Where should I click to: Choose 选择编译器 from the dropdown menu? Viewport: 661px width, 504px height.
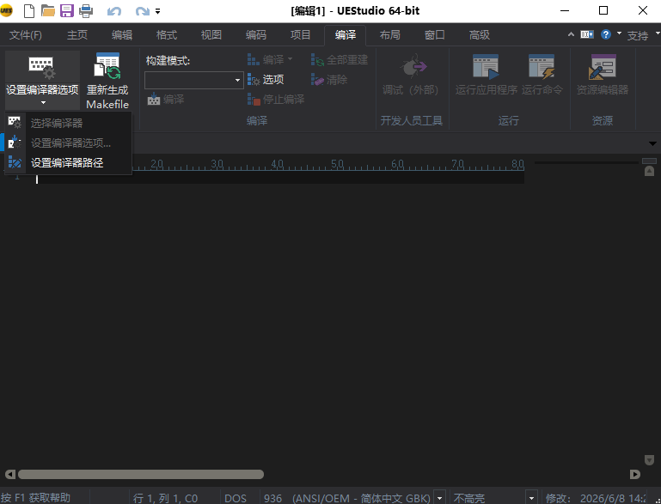(68, 123)
